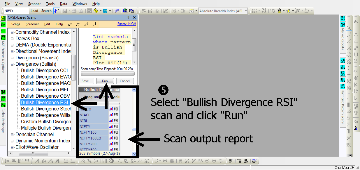
Task: Click the globe-with-monitor icon in toolbar
Action: click(125, 11)
